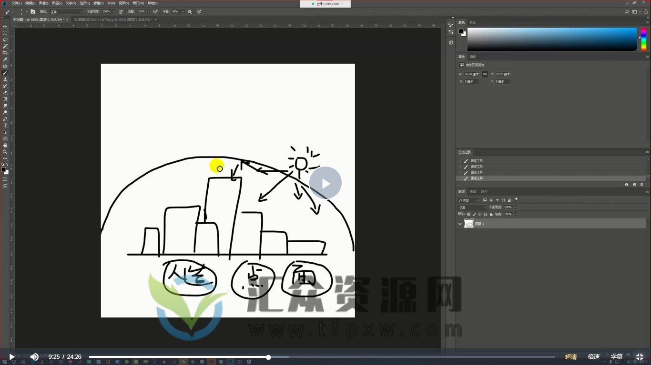Enable lock transparent pixels in Layers panel
The width and height of the screenshot is (651, 365).
click(x=469, y=214)
